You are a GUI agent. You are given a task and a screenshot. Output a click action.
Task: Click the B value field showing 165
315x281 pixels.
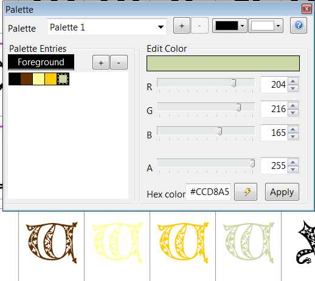coord(274,133)
